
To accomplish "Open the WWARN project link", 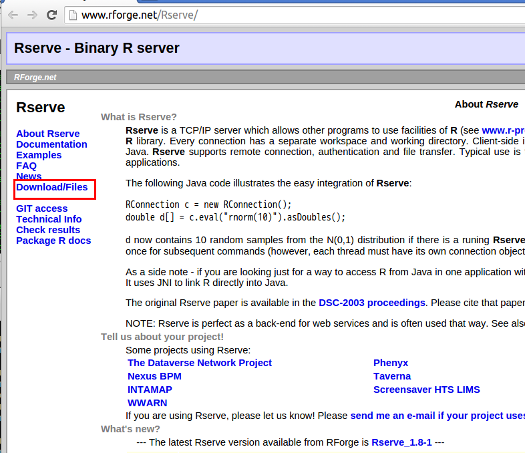I will pyautogui.click(x=148, y=403).
